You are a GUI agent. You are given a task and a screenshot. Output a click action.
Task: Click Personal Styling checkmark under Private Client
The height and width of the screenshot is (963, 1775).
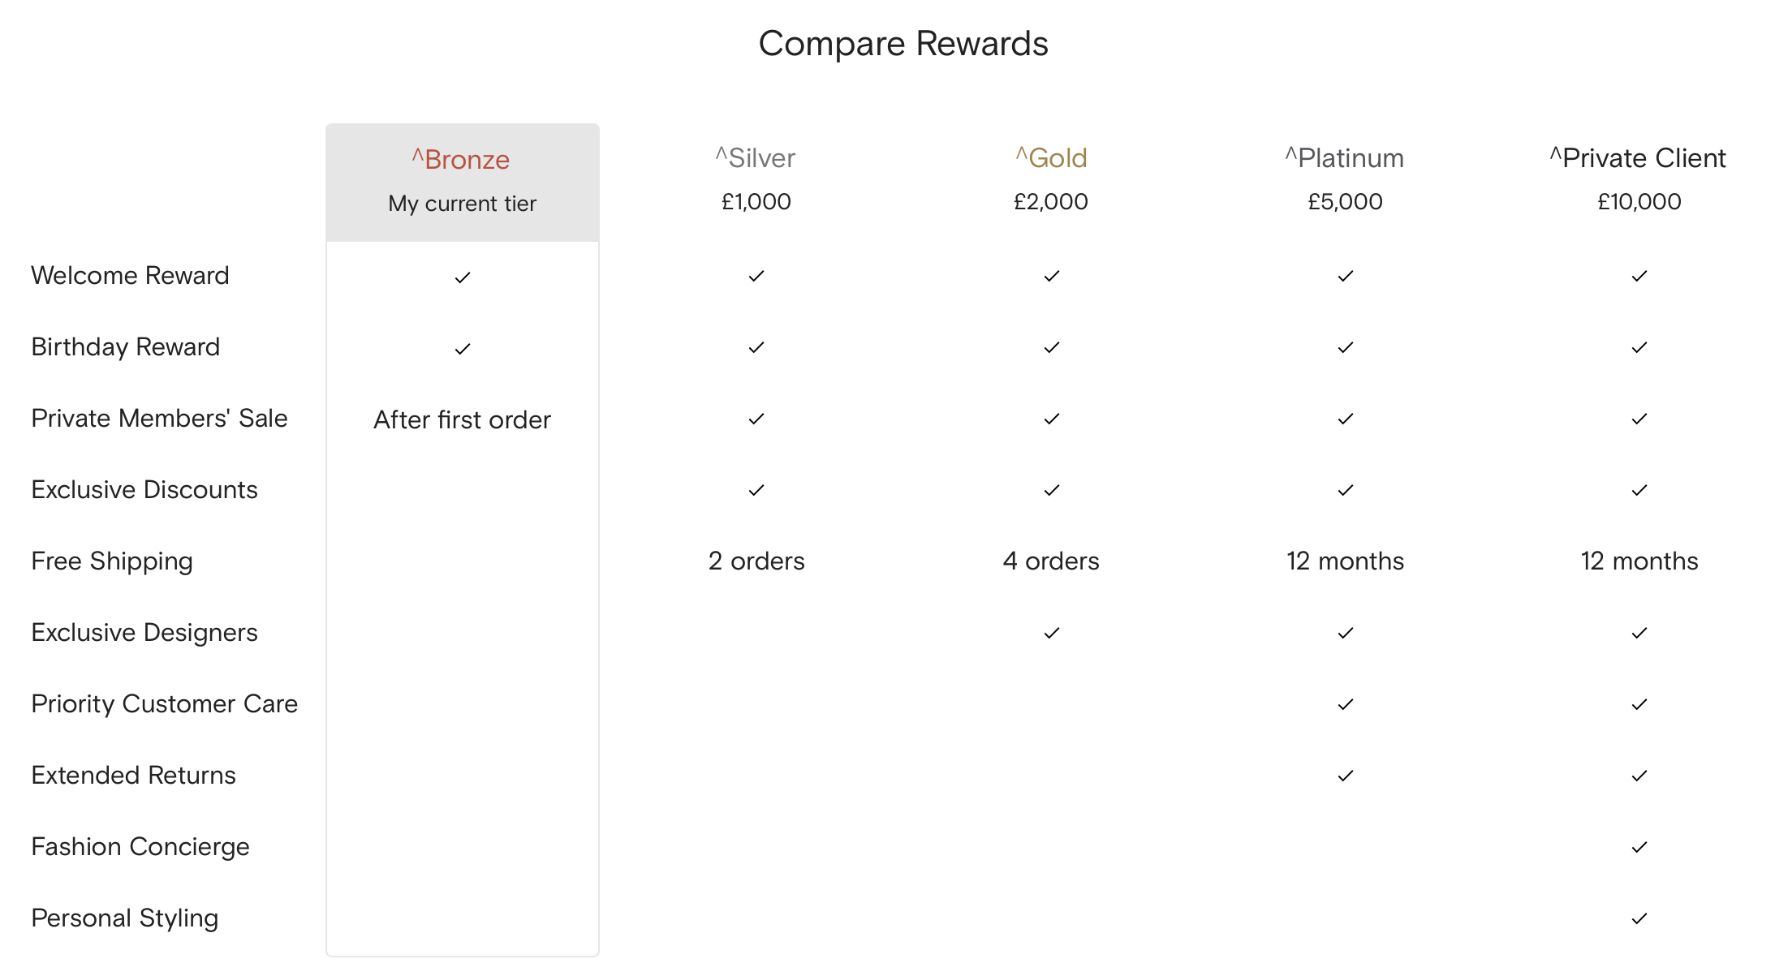[1639, 918]
